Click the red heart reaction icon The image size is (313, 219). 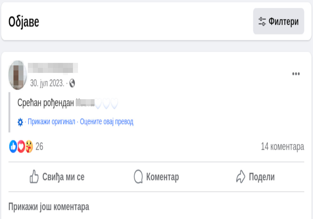21,146
